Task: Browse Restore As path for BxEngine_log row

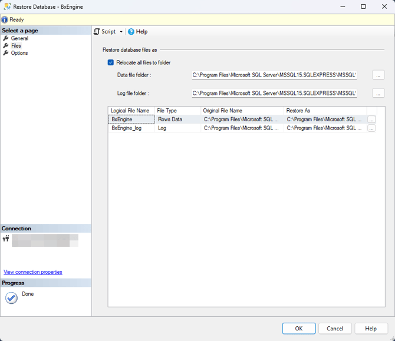Action: 371,128
